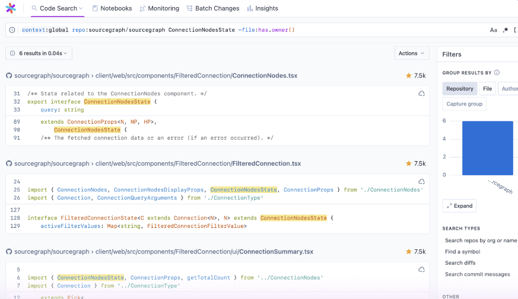Select Search commit messages
Viewport: 518px width, 299px height.
478,274
